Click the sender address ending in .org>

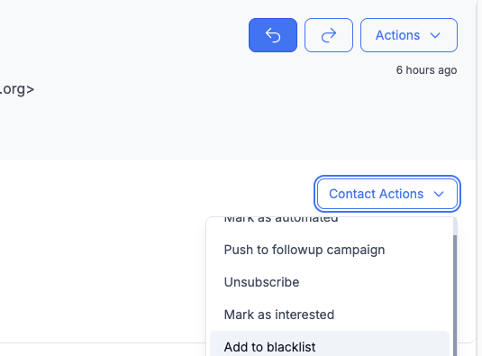coord(17,89)
